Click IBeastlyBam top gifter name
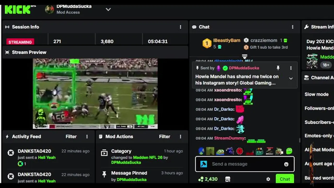Viewport: 334px width, 188px height. (226, 40)
